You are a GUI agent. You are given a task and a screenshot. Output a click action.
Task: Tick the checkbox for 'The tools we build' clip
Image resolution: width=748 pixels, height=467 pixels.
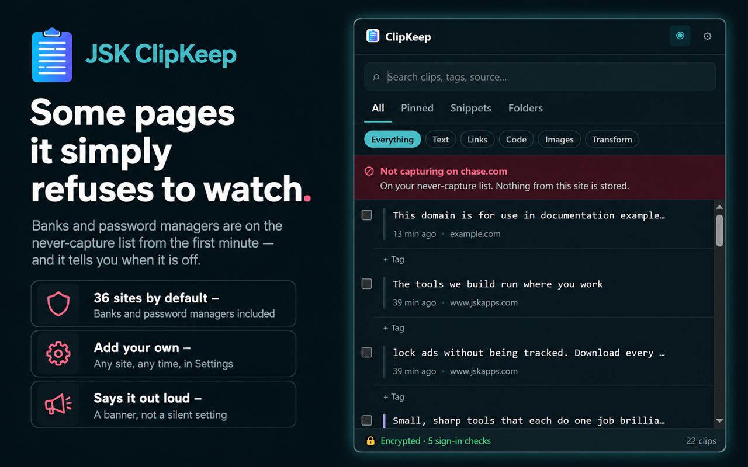pos(367,284)
